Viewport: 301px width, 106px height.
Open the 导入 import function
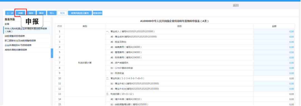[x=52, y=13]
